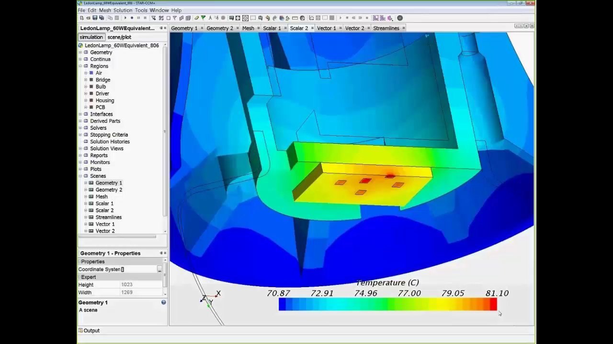Click the funnel filter icon in toolbar
Screen dimensions: 613x344
[174, 18]
